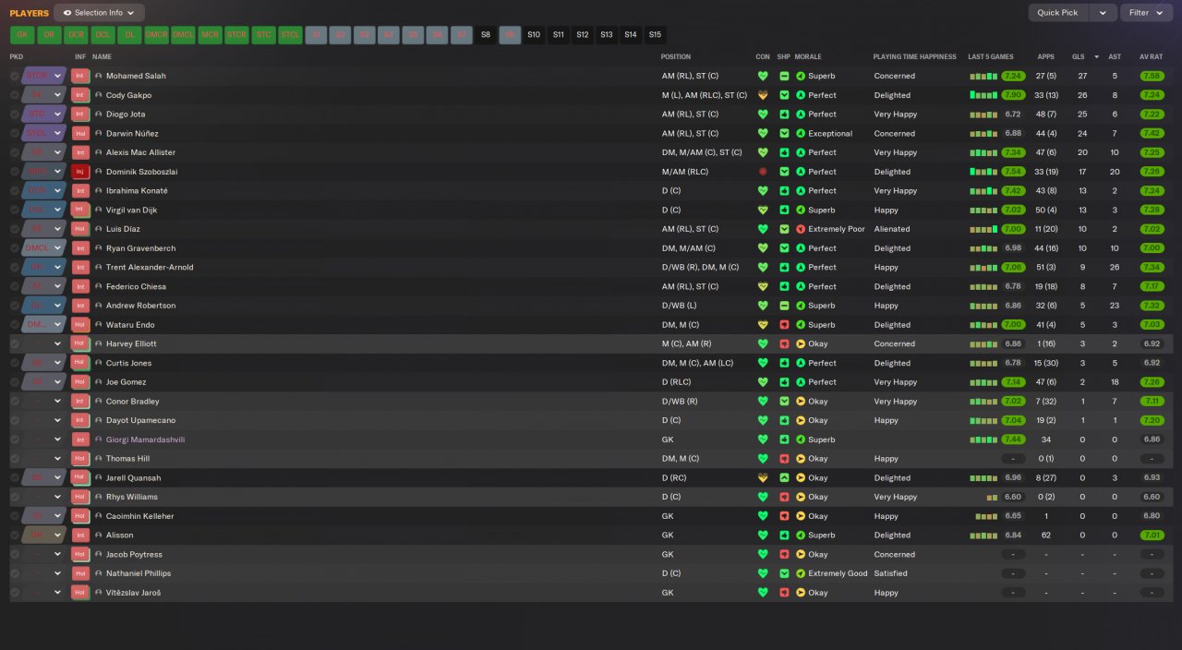
Task: Click Vítězslav Jaroš's red sharpness icon
Action: pos(784,593)
